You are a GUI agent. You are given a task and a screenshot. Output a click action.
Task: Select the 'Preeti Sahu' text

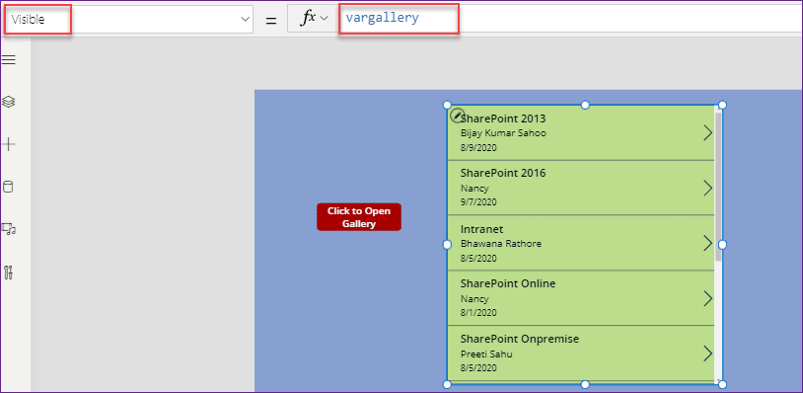tap(486, 354)
